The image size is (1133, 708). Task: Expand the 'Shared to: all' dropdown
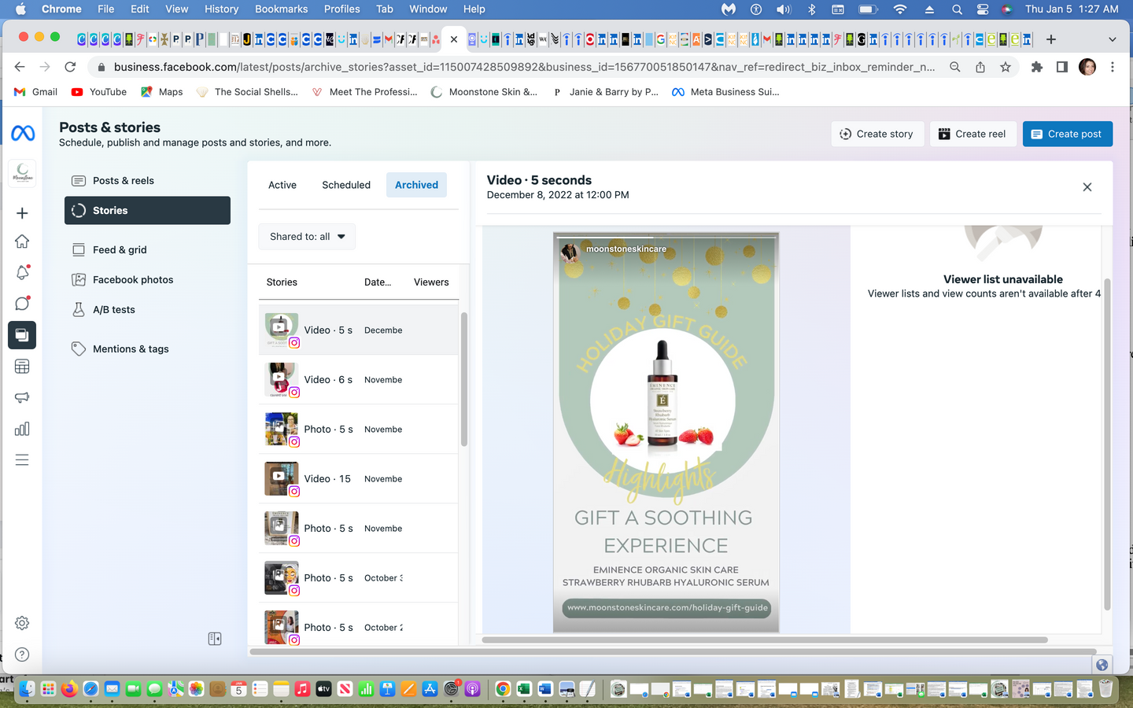point(307,237)
